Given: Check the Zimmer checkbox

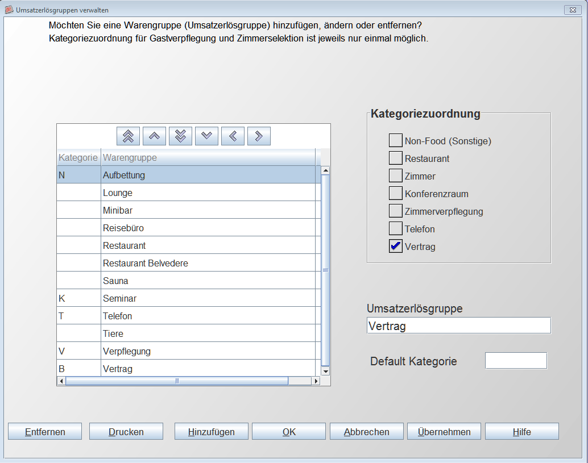Looking at the screenshot, I should point(396,176).
